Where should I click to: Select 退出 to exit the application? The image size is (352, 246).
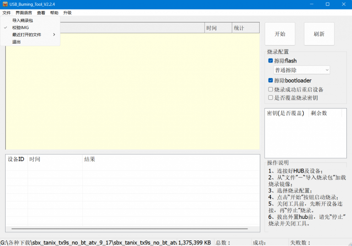coord(16,42)
